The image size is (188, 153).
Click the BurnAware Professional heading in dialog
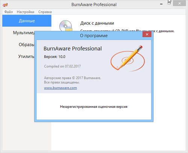tap(73, 48)
